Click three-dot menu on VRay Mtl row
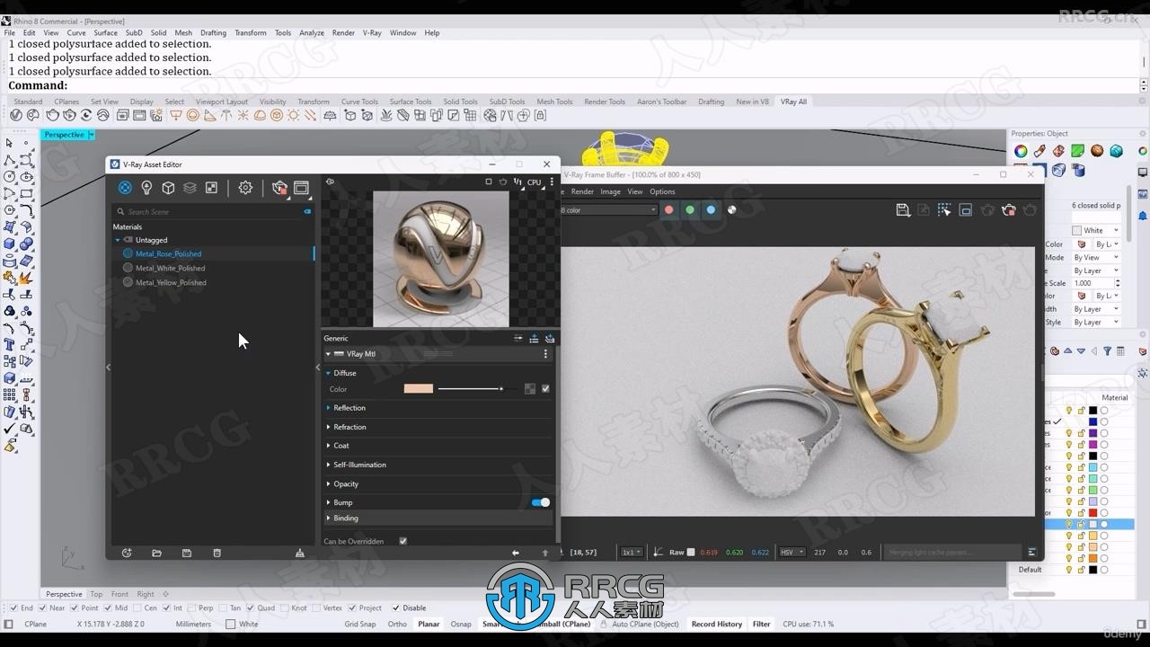 tap(545, 354)
